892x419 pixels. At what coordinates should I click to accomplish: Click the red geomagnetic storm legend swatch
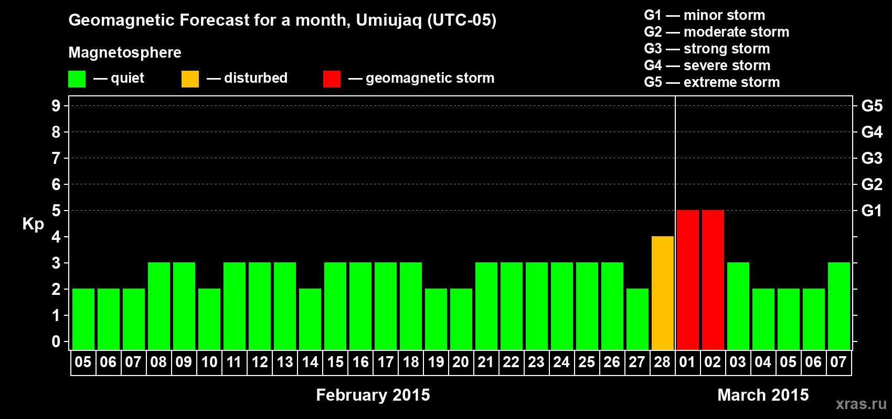tap(332, 79)
